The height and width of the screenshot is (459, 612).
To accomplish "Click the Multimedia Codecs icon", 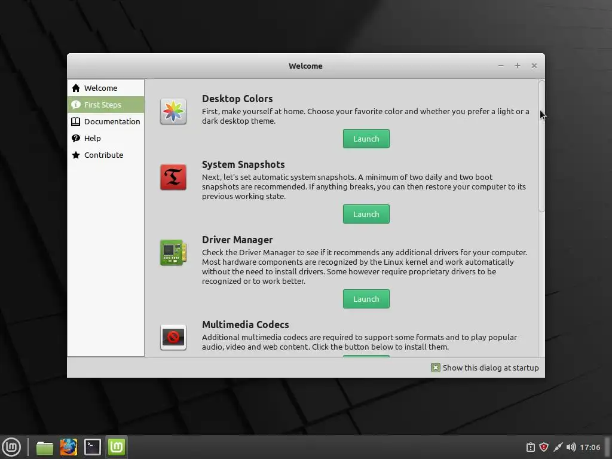I will click(173, 337).
